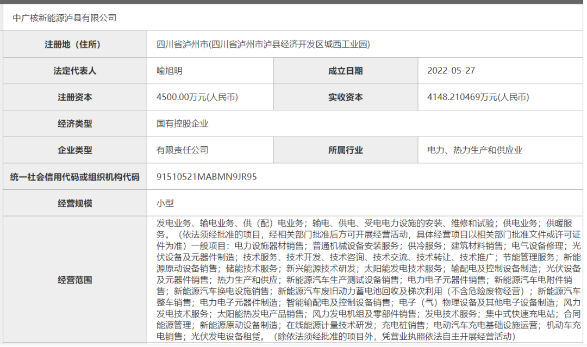
Task: Click the 有限责任公司 value
Action: tap(182, 151)
